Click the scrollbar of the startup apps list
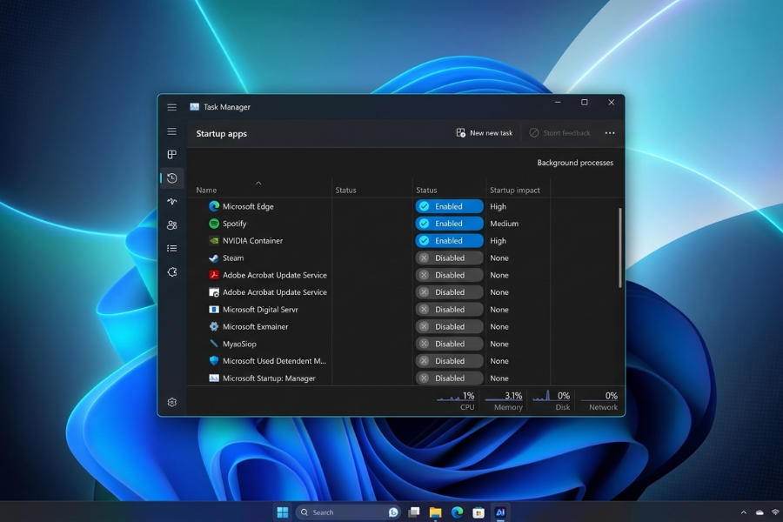This screenshot has width=783, height=522. click(620, 248)
